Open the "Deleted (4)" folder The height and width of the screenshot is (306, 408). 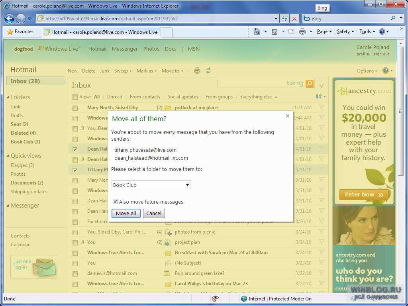[23, 133]
